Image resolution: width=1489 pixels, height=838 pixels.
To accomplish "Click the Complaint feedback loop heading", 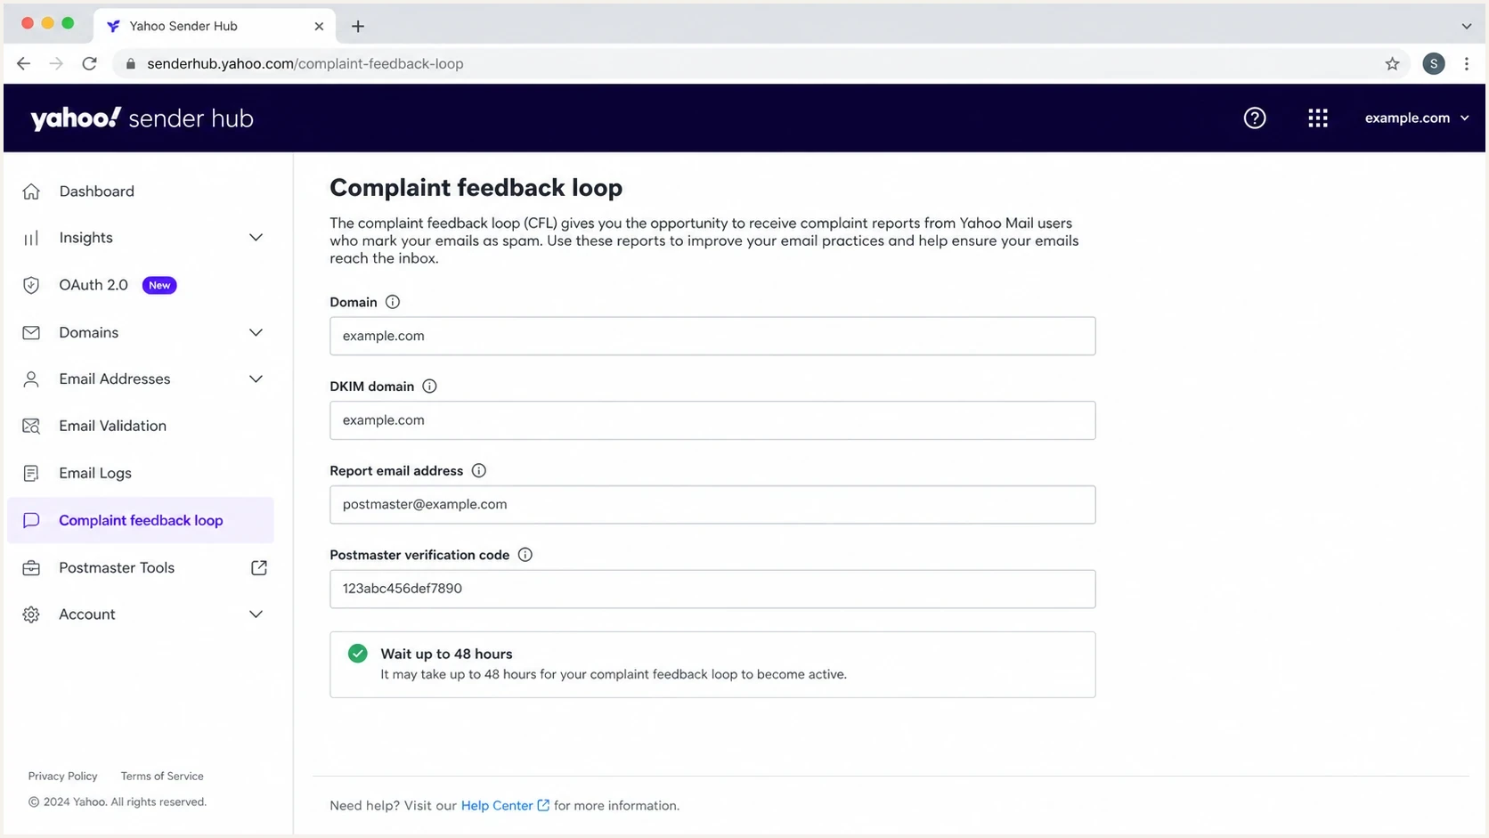I will click(476, 188).
